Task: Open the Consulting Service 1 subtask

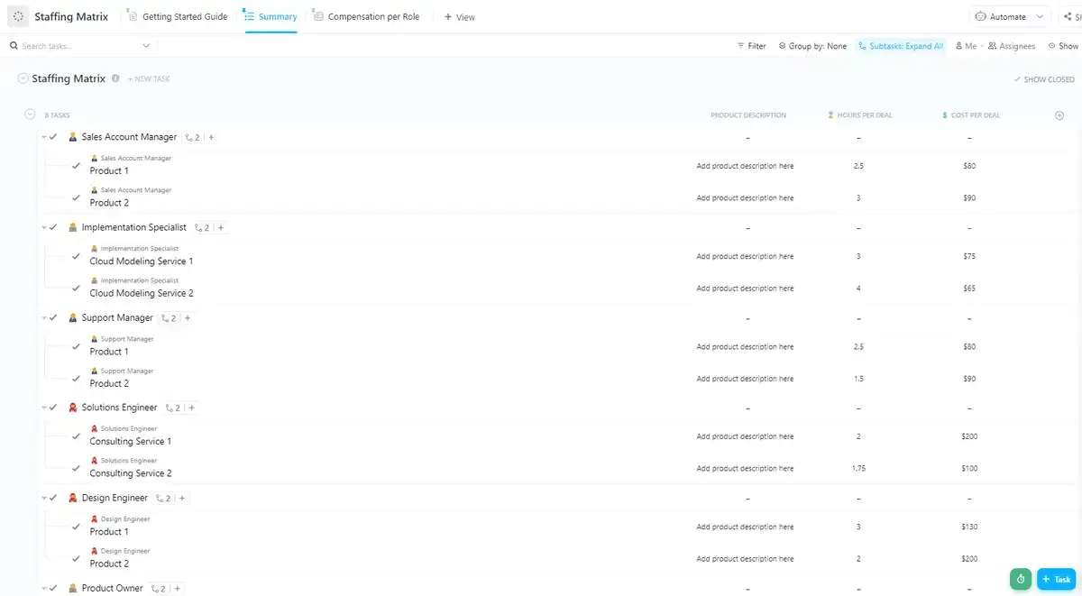Action: [131, 442]
